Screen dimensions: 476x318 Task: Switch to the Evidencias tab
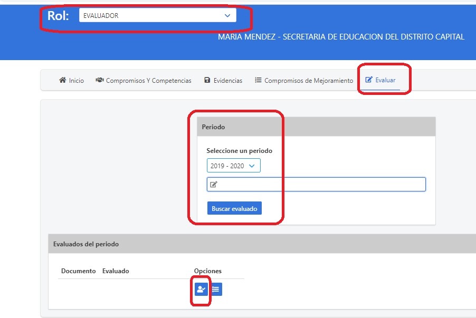tap(223, 80)
